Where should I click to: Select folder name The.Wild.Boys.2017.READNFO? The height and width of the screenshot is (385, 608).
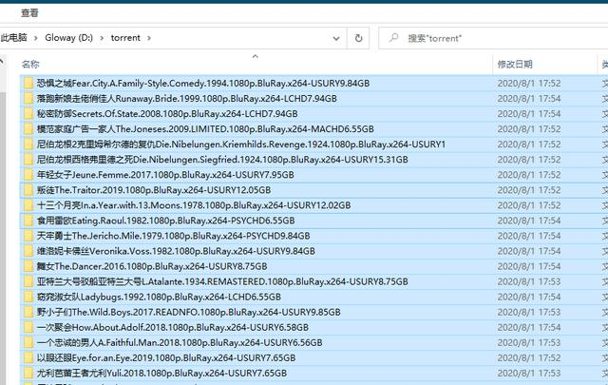click(189, 312)
